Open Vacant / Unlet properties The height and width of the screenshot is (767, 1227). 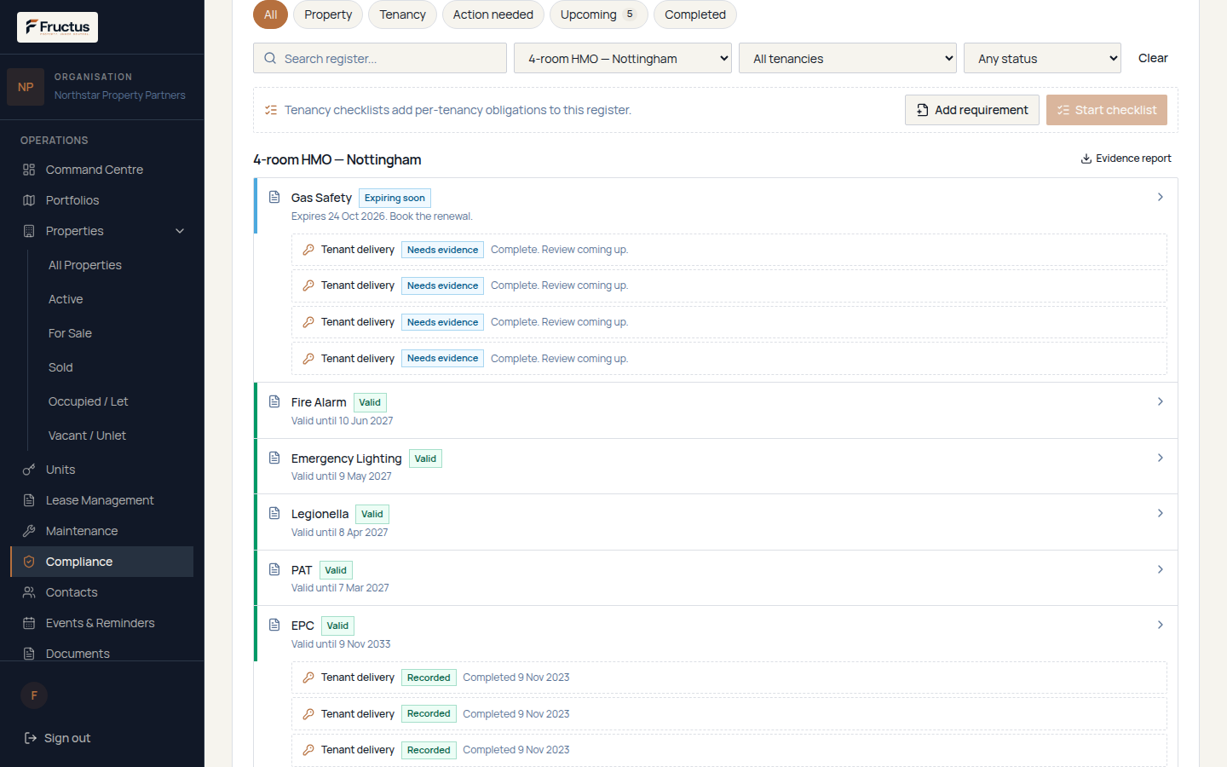coord(87,435)
